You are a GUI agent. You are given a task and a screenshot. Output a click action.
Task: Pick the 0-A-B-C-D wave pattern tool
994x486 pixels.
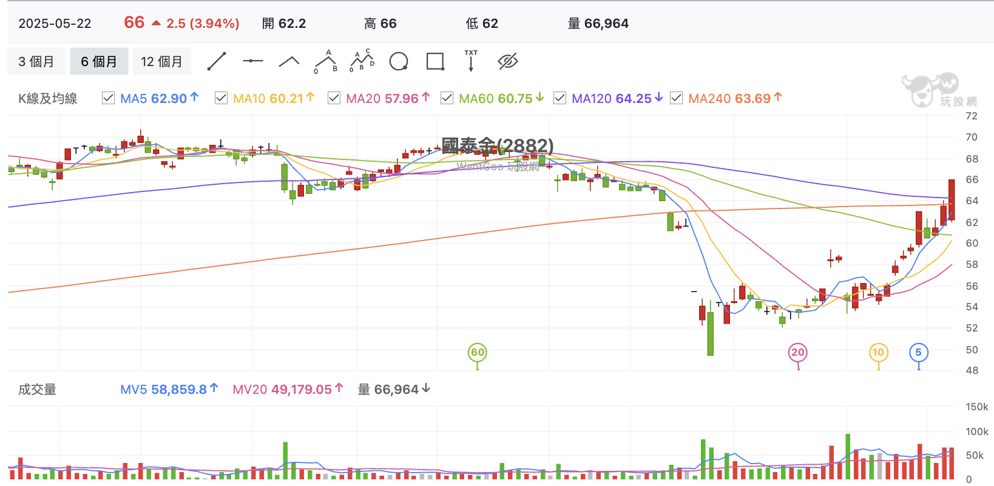[x=362, y=61]
